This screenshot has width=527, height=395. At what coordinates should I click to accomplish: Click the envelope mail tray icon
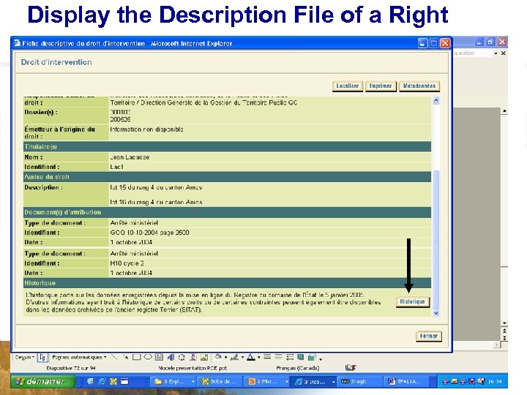[454, 381]
